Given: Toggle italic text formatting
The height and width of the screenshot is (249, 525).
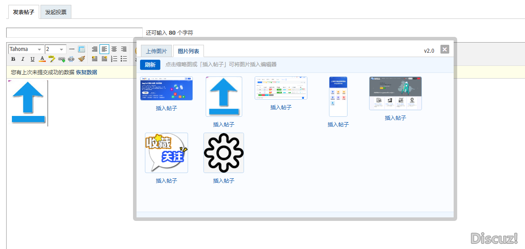Looking at the screenshot, I should tap(23, 59).
